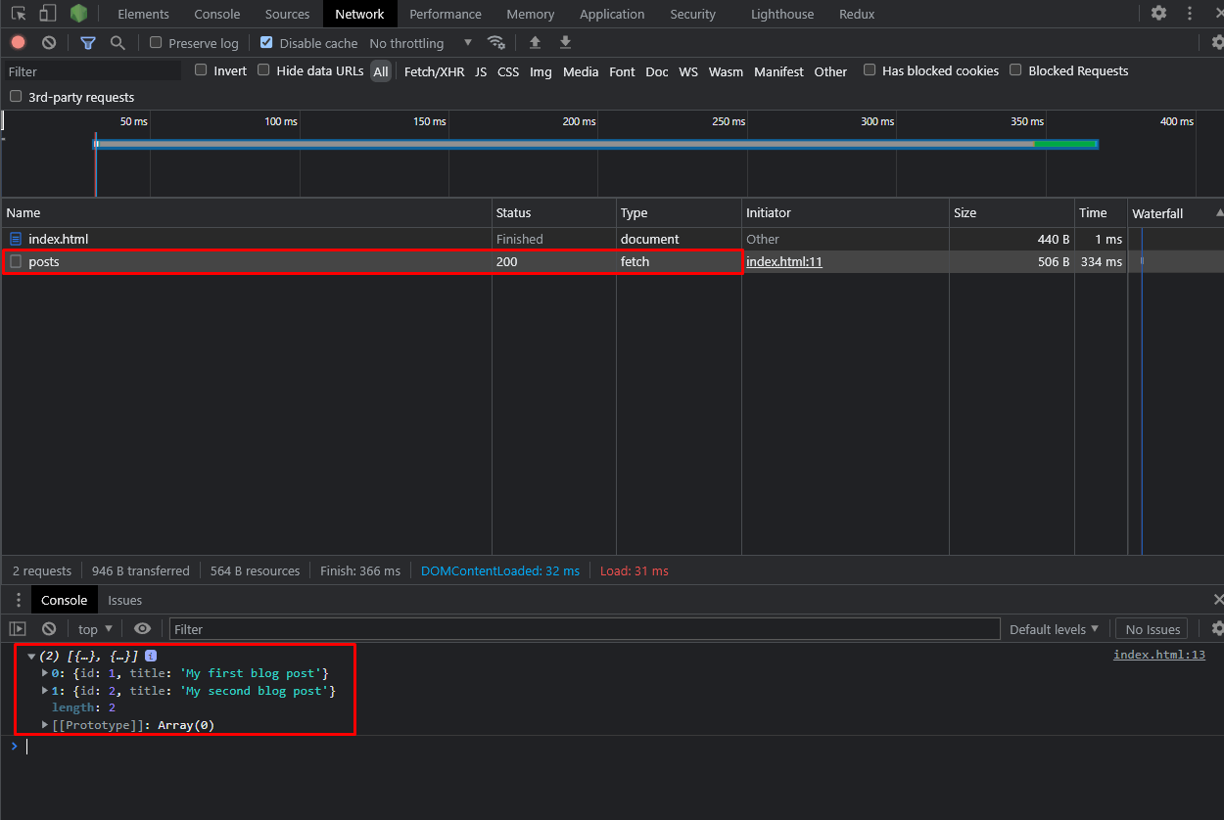
Task: Enable the 3rd-party requests checkbox
Action: point(16,97)
